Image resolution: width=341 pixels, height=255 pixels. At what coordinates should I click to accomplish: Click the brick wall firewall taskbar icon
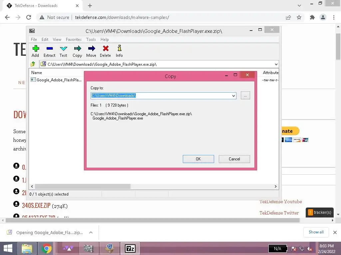click(88, 248)
